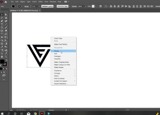This screenshot has width=160, height=115.
Task: Click Make Clipping Mask menu entry
Action: [61, 62]
